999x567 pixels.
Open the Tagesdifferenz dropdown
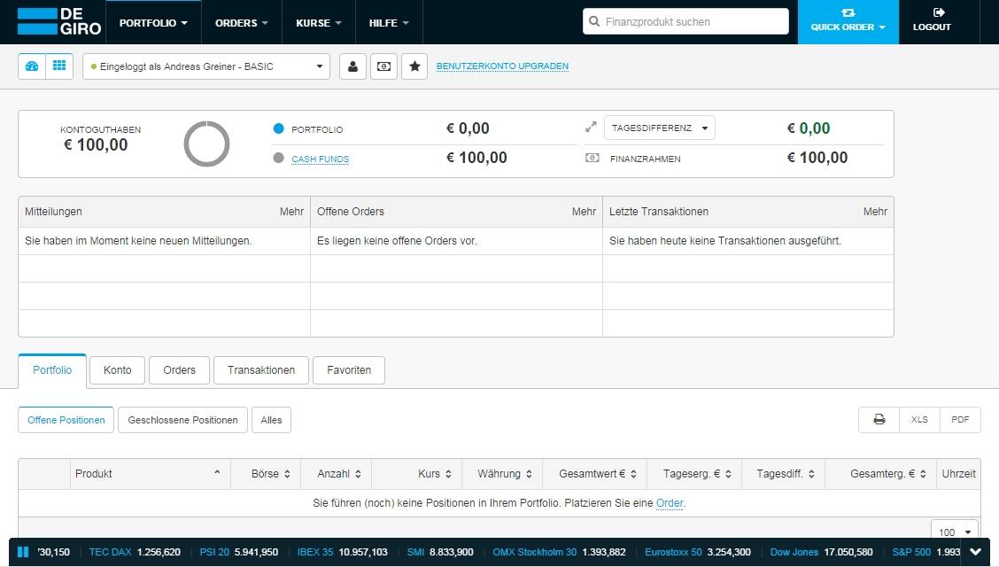(660, 128)
